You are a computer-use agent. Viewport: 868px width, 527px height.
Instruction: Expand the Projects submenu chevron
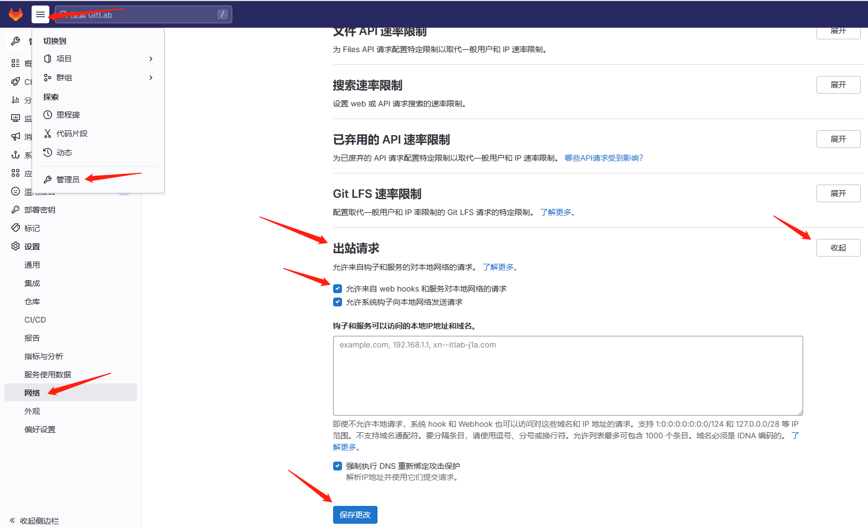coord(151,59)
